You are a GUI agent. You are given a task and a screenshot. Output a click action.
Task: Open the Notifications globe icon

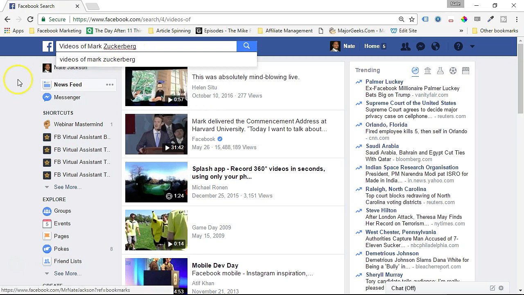[436, 46]
